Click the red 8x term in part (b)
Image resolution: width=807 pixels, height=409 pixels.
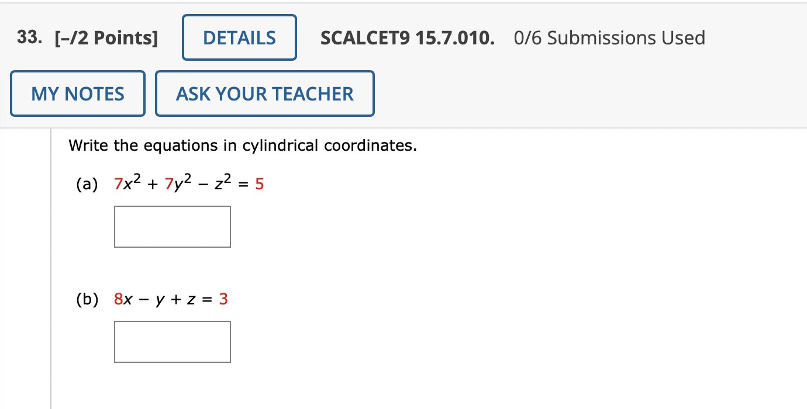point(122,299)
